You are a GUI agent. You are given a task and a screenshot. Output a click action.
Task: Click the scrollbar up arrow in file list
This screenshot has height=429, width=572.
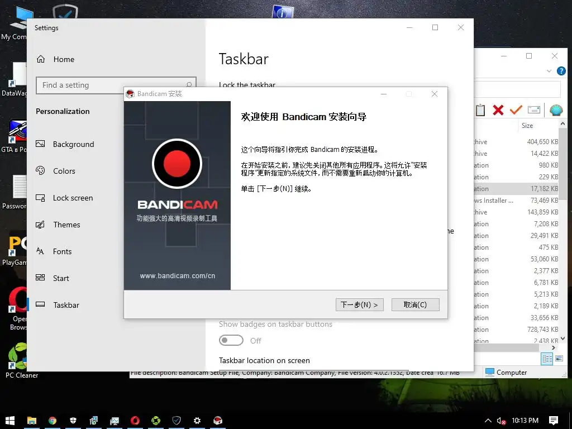coord(563,124)
